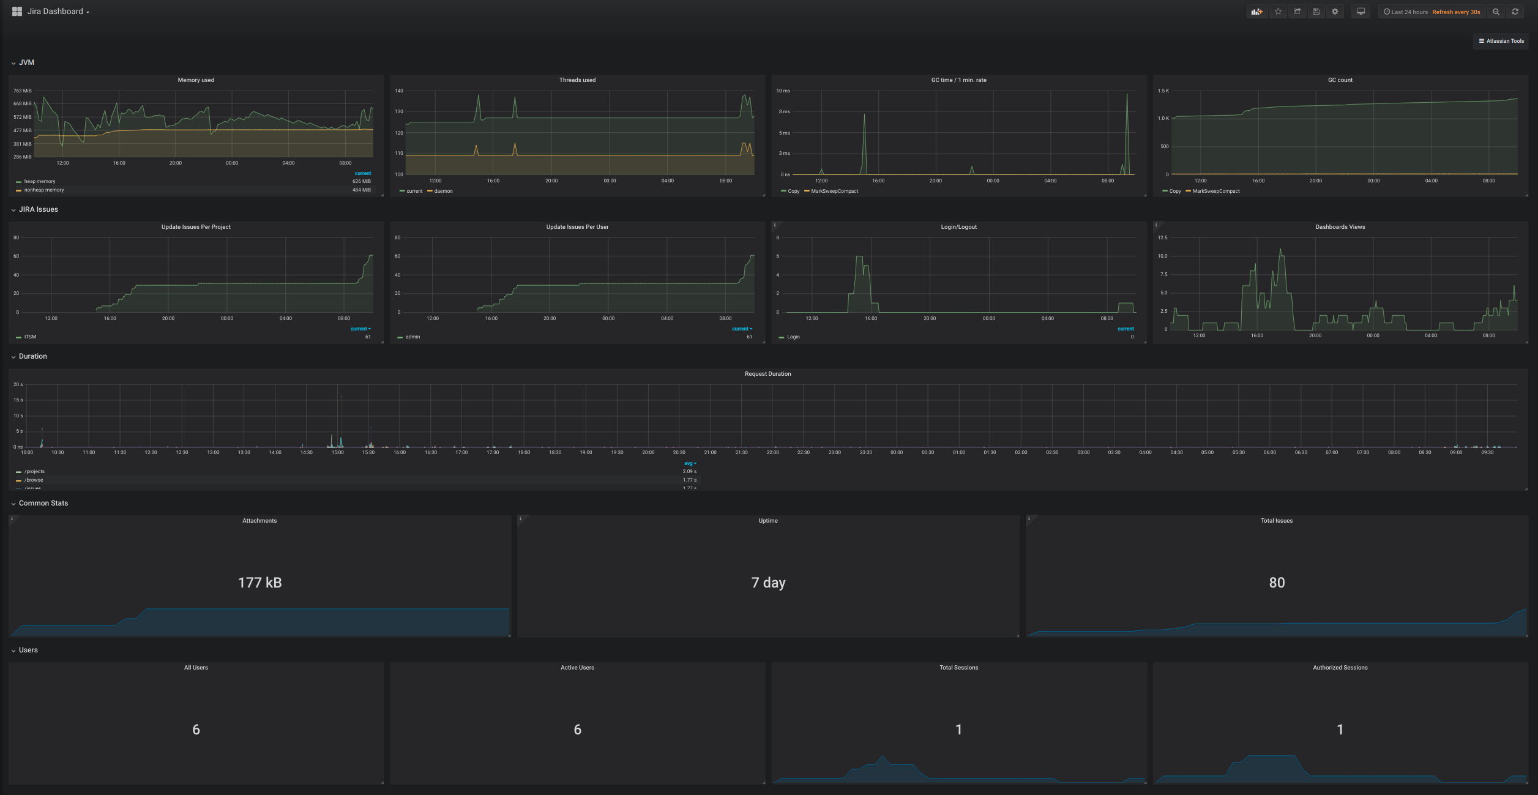Open GC time / 1 min. rate panel menu
Screen dimensions: 1538x795
click(958, 80)
